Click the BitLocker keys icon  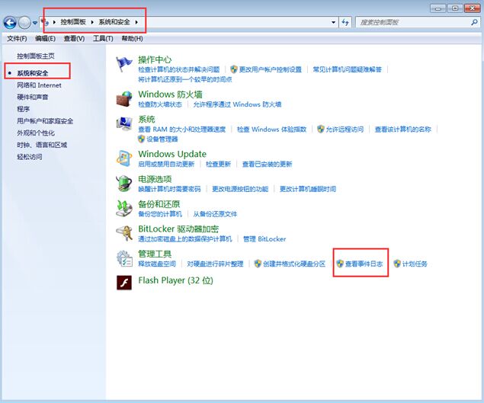(124, 234)
